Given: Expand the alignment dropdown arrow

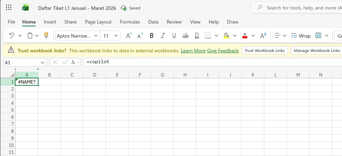Looking at the screenshot, I should 284,35.
